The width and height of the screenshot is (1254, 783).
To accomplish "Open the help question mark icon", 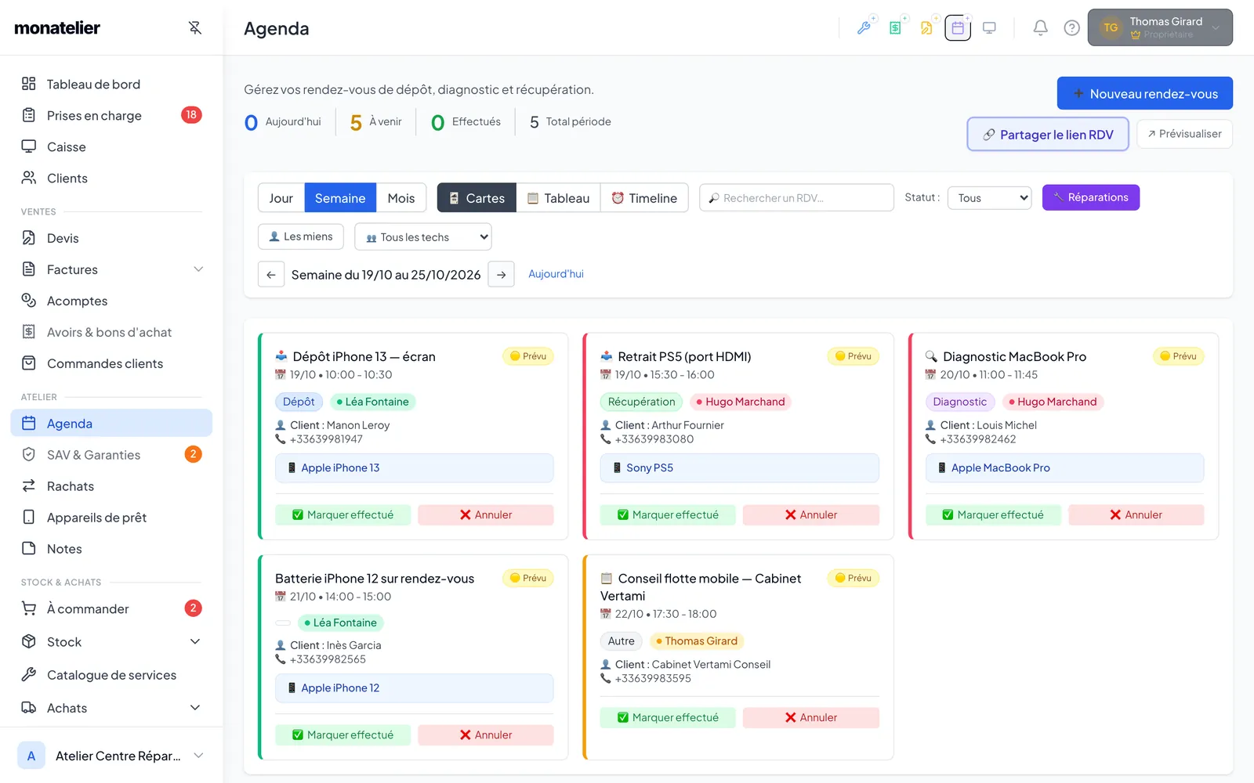I will pos(1071,28).
